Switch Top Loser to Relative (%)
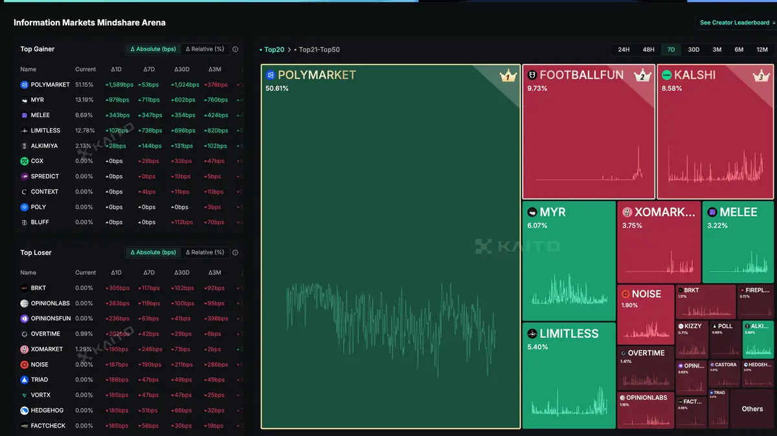The width and height of the screenshot is (777, 436). [x=205, y=253]
